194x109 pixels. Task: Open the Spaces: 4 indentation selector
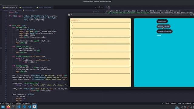173,104
